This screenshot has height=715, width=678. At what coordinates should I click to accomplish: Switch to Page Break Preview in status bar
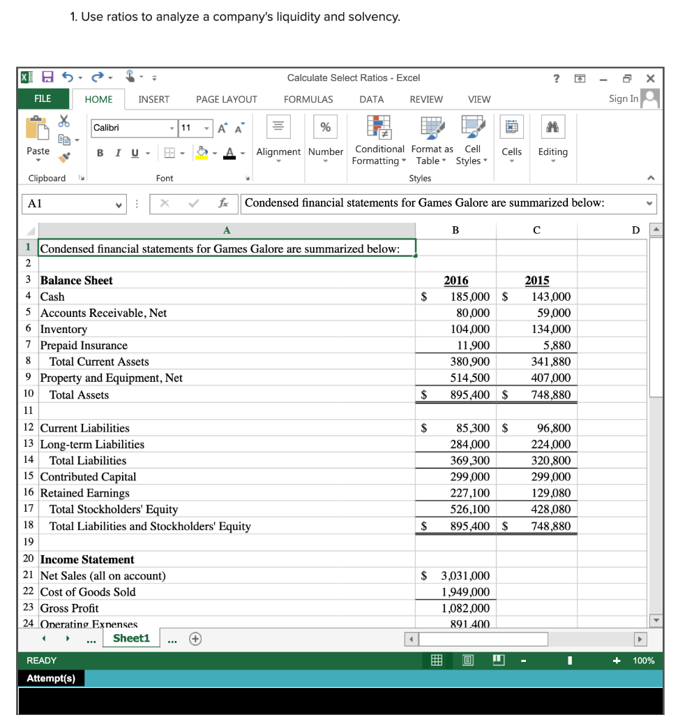pos(498,660)
